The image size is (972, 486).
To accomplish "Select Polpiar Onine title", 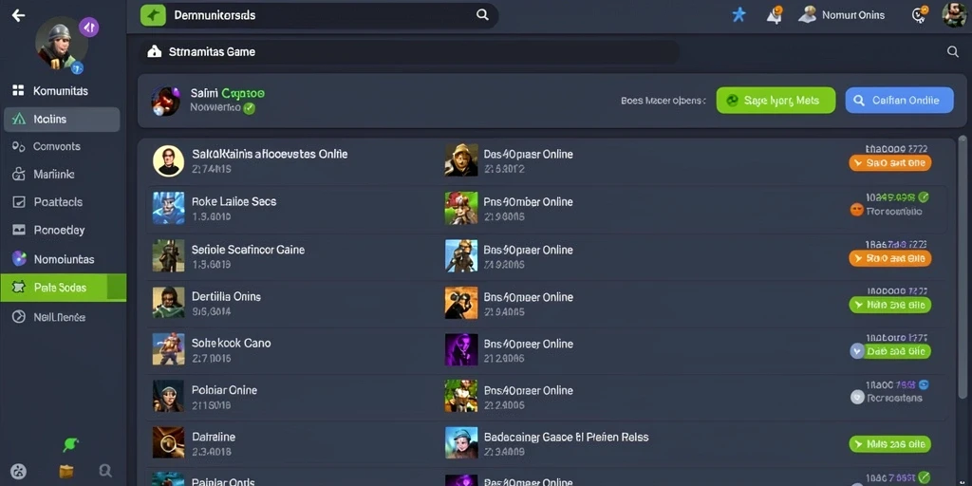I will (224, 390).
